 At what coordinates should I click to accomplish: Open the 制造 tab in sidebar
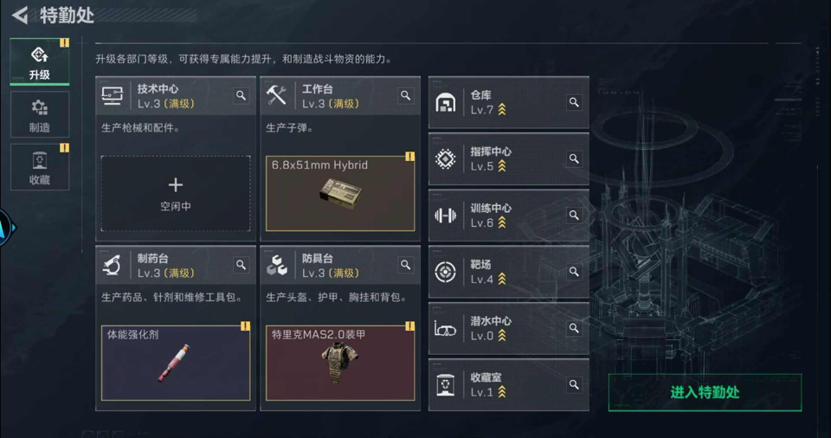tap(40, 114)
